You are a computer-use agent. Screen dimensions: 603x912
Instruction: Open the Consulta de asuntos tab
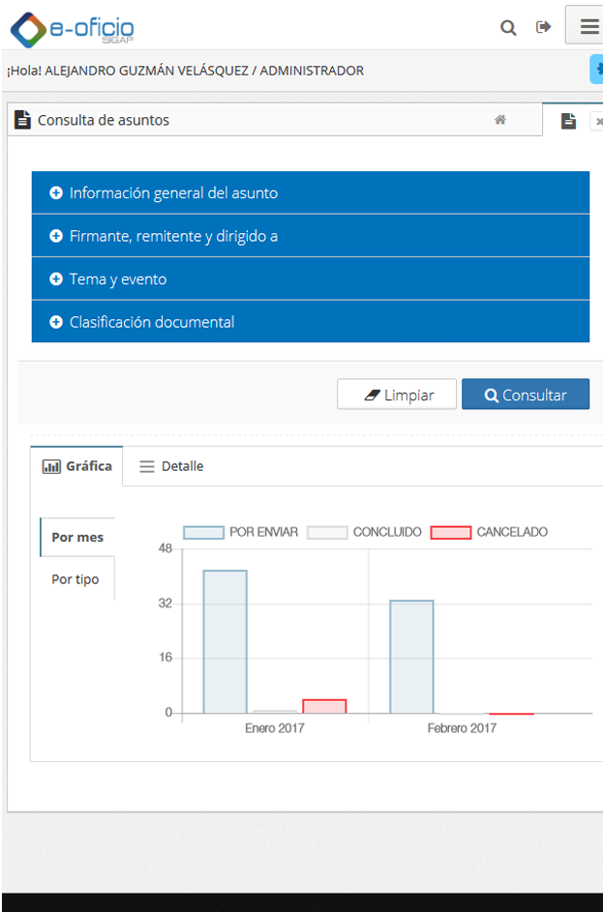coord(275,120)
